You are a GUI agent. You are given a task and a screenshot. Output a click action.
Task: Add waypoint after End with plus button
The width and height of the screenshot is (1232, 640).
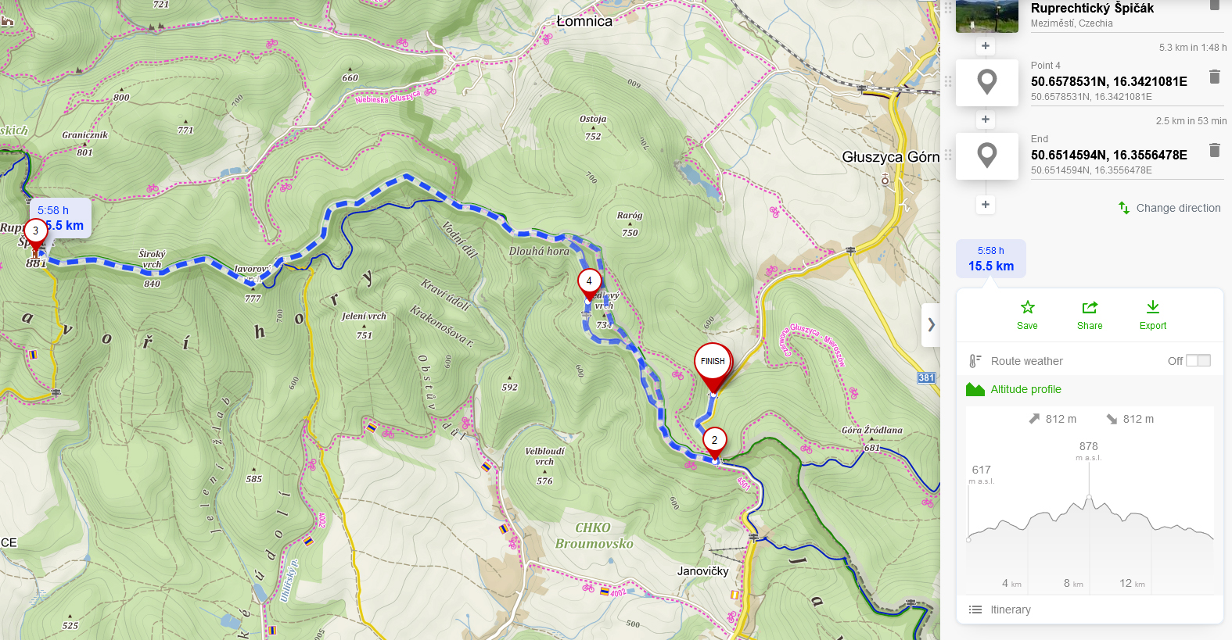[x=986, y=205]
